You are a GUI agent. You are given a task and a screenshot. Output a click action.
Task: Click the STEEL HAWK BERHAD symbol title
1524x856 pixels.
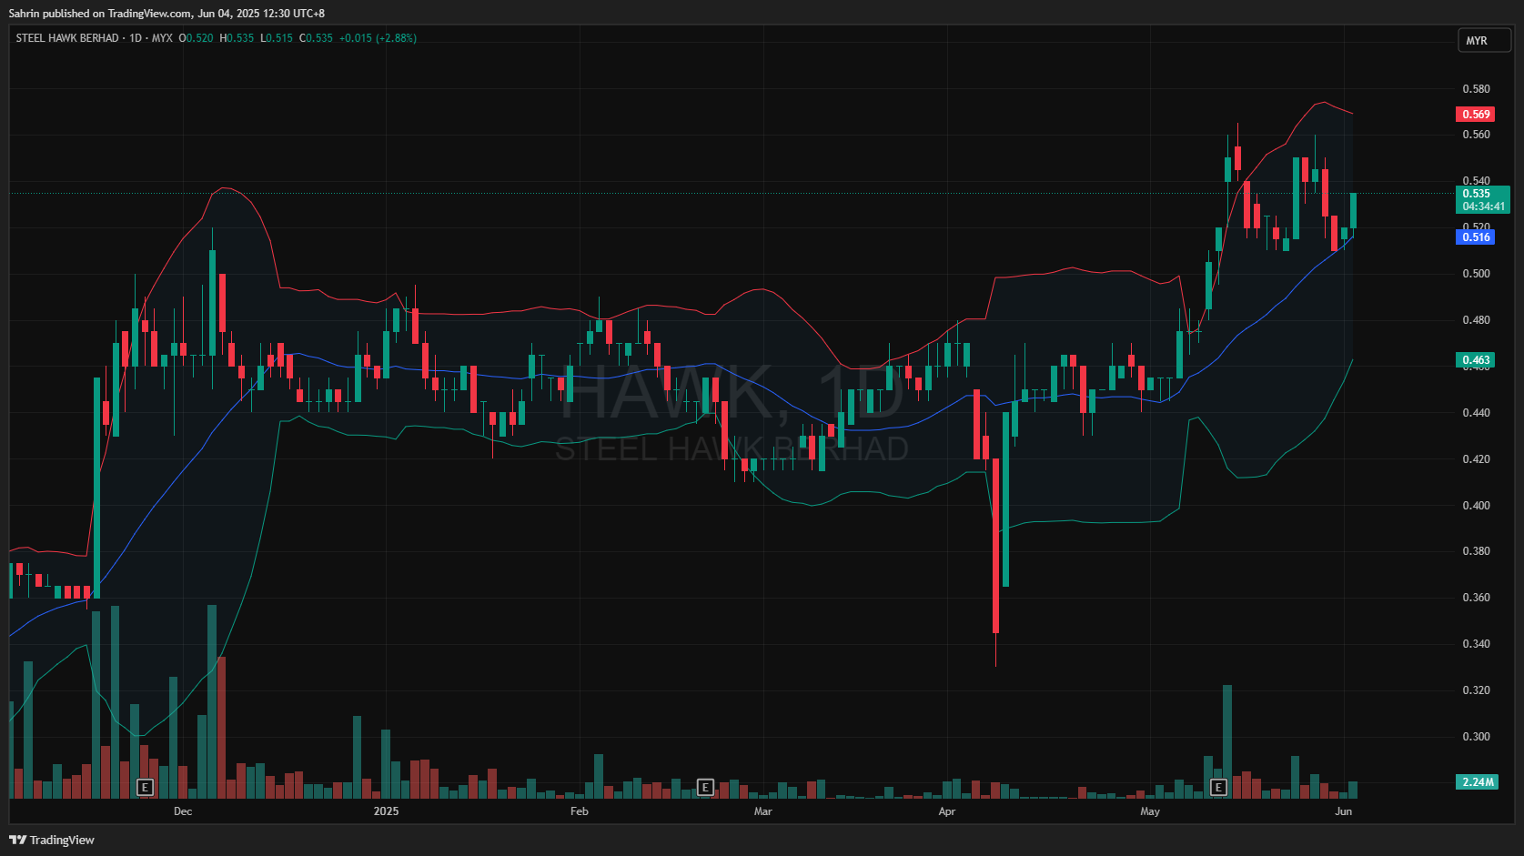[x=67, y=38]
